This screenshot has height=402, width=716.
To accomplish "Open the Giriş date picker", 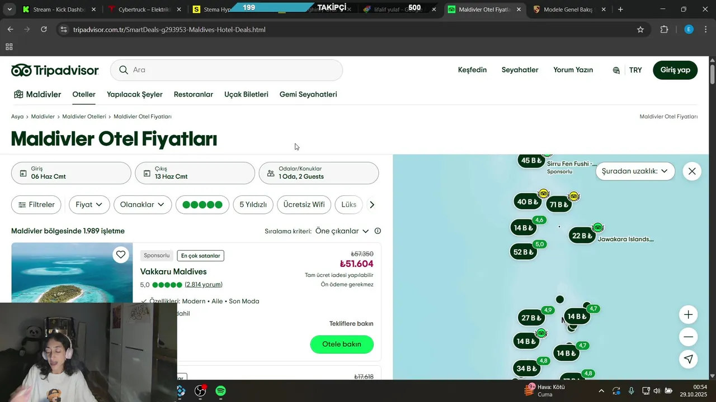I will pyautogui.click(x=71, y=173).
